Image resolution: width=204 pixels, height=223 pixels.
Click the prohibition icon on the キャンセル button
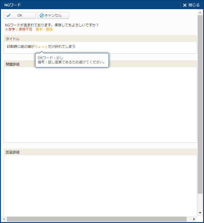point(42,15)
